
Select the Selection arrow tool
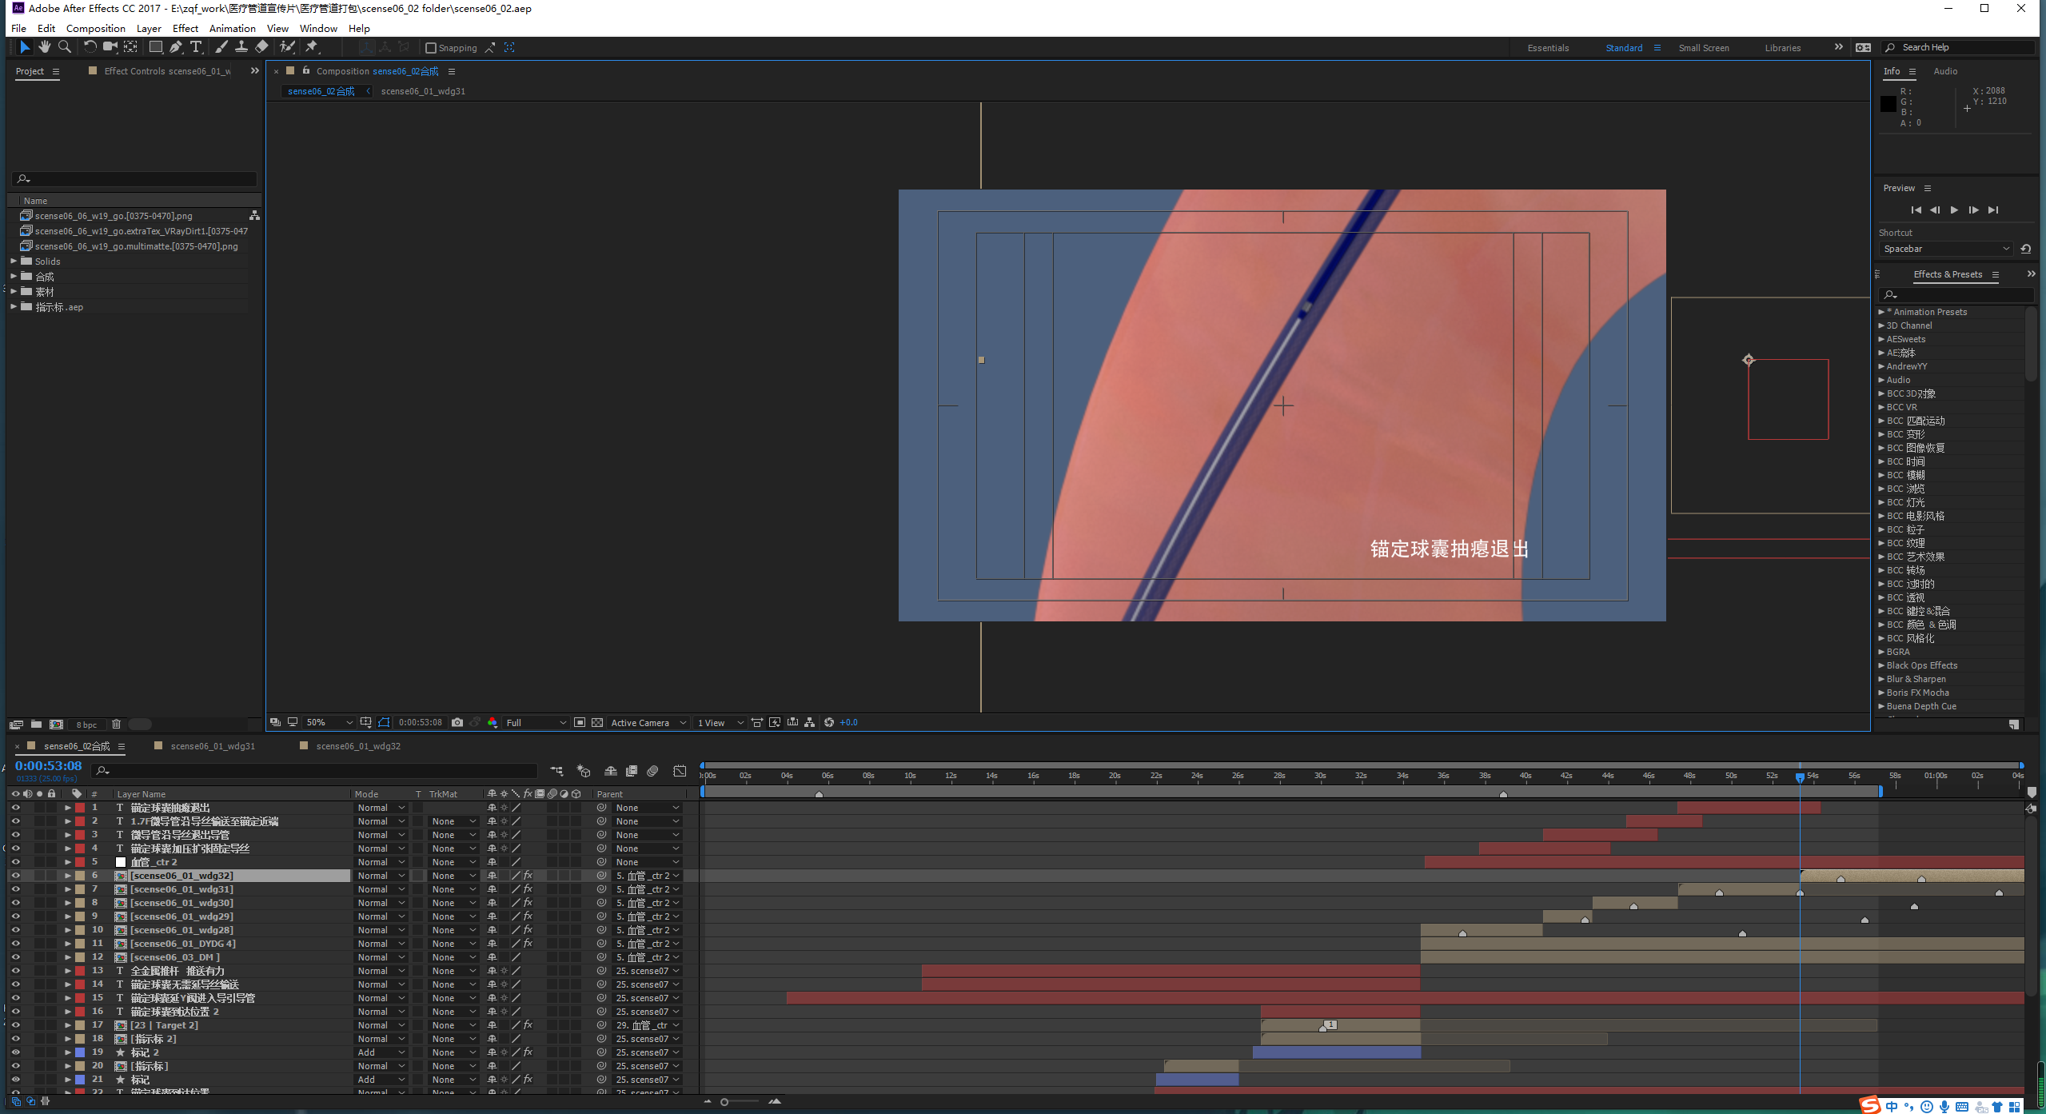(x=24, y=48)
